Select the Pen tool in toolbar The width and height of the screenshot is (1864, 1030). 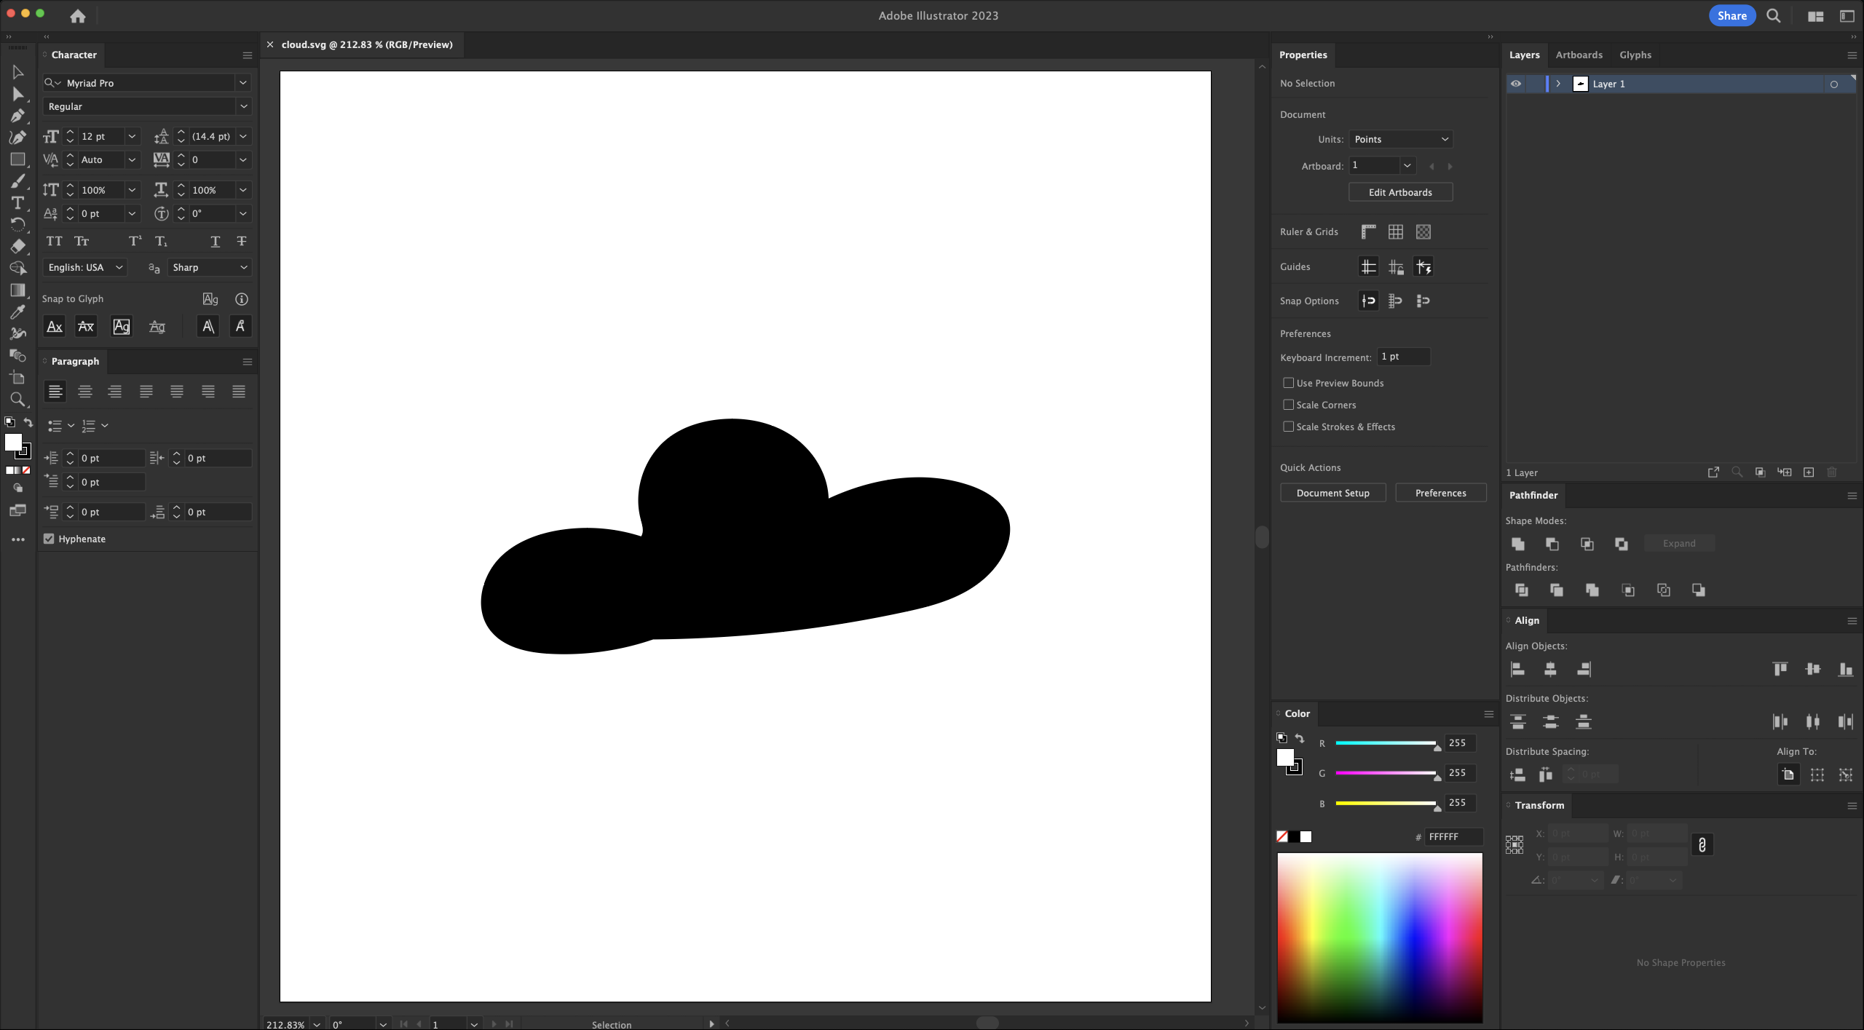click(x=17, y=116)
